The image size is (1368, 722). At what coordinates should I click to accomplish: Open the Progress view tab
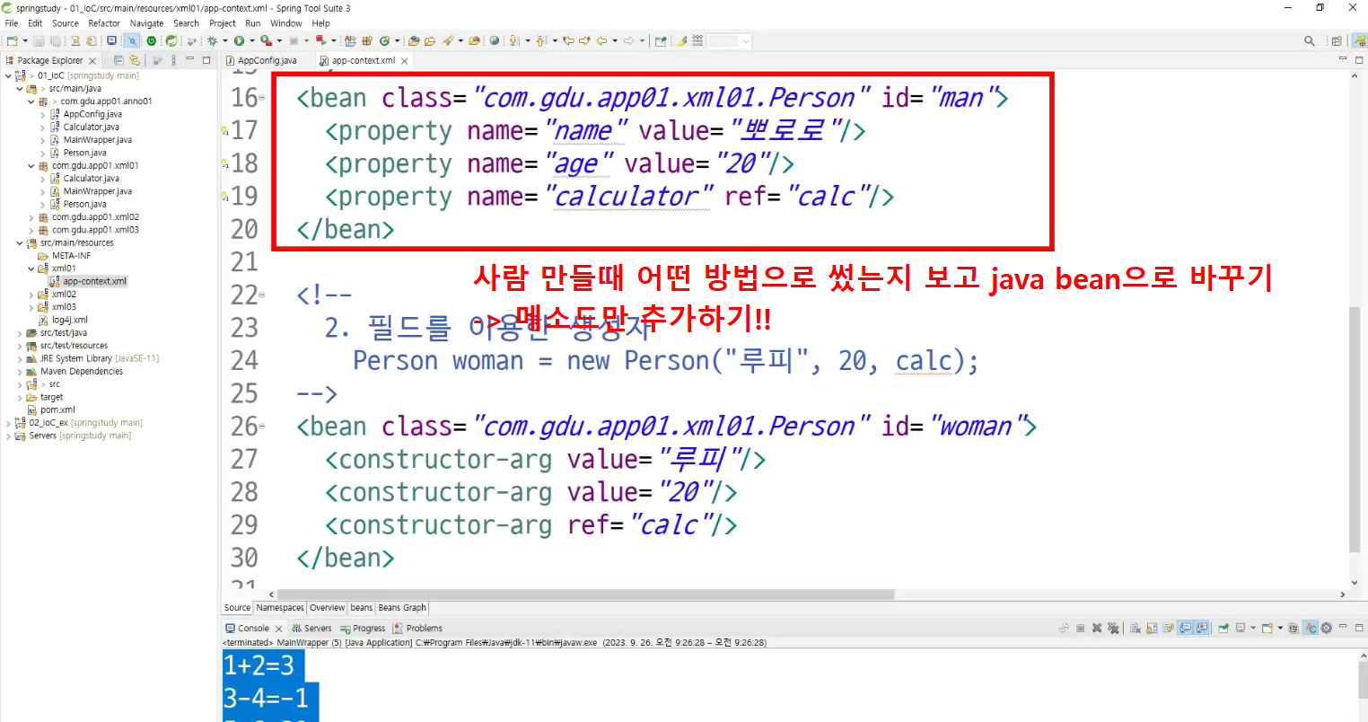pyautogui.click(x=363, y=629)
